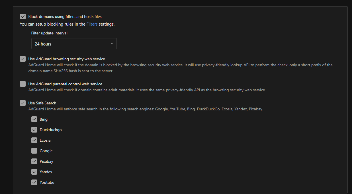Open the Filter update interval dropdown
The width and height of the screenshot is (352, 194).
click(74, 44)
